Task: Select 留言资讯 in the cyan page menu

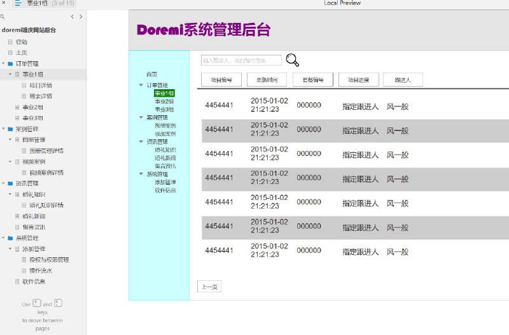Action: pos(165,166)
